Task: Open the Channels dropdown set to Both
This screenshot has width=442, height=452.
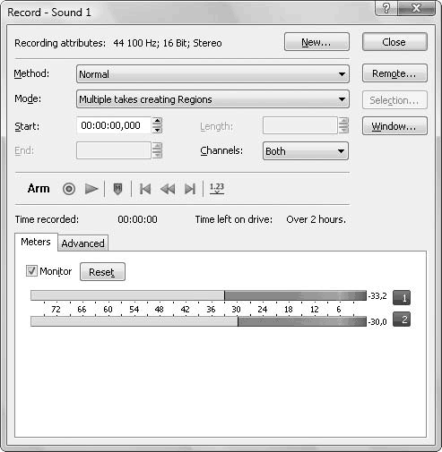Action: [306, 151]
